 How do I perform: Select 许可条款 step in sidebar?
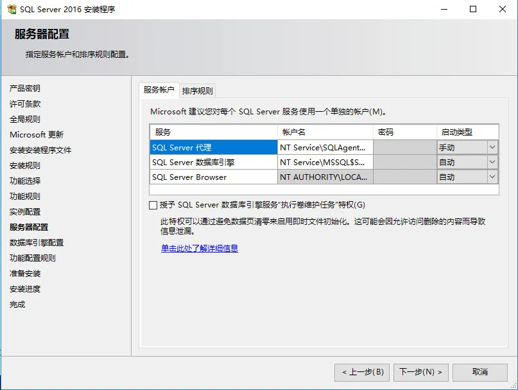[x=25, y=104]
